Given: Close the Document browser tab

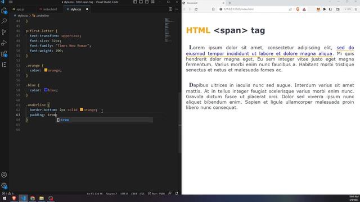Looking at the screenshot, I should (x=223, y=3).
